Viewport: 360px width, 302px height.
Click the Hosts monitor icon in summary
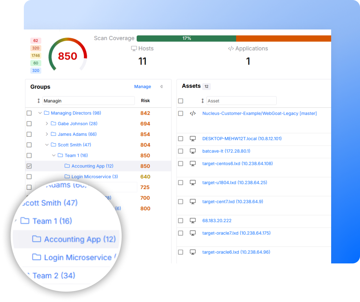(134, 49)
